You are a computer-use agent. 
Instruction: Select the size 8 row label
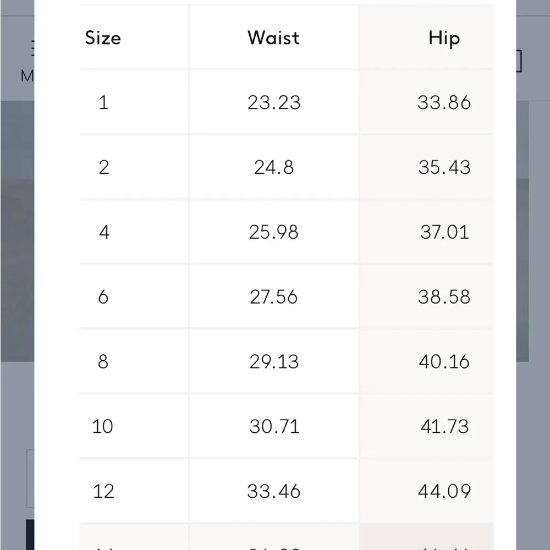(x=103, y=361)
